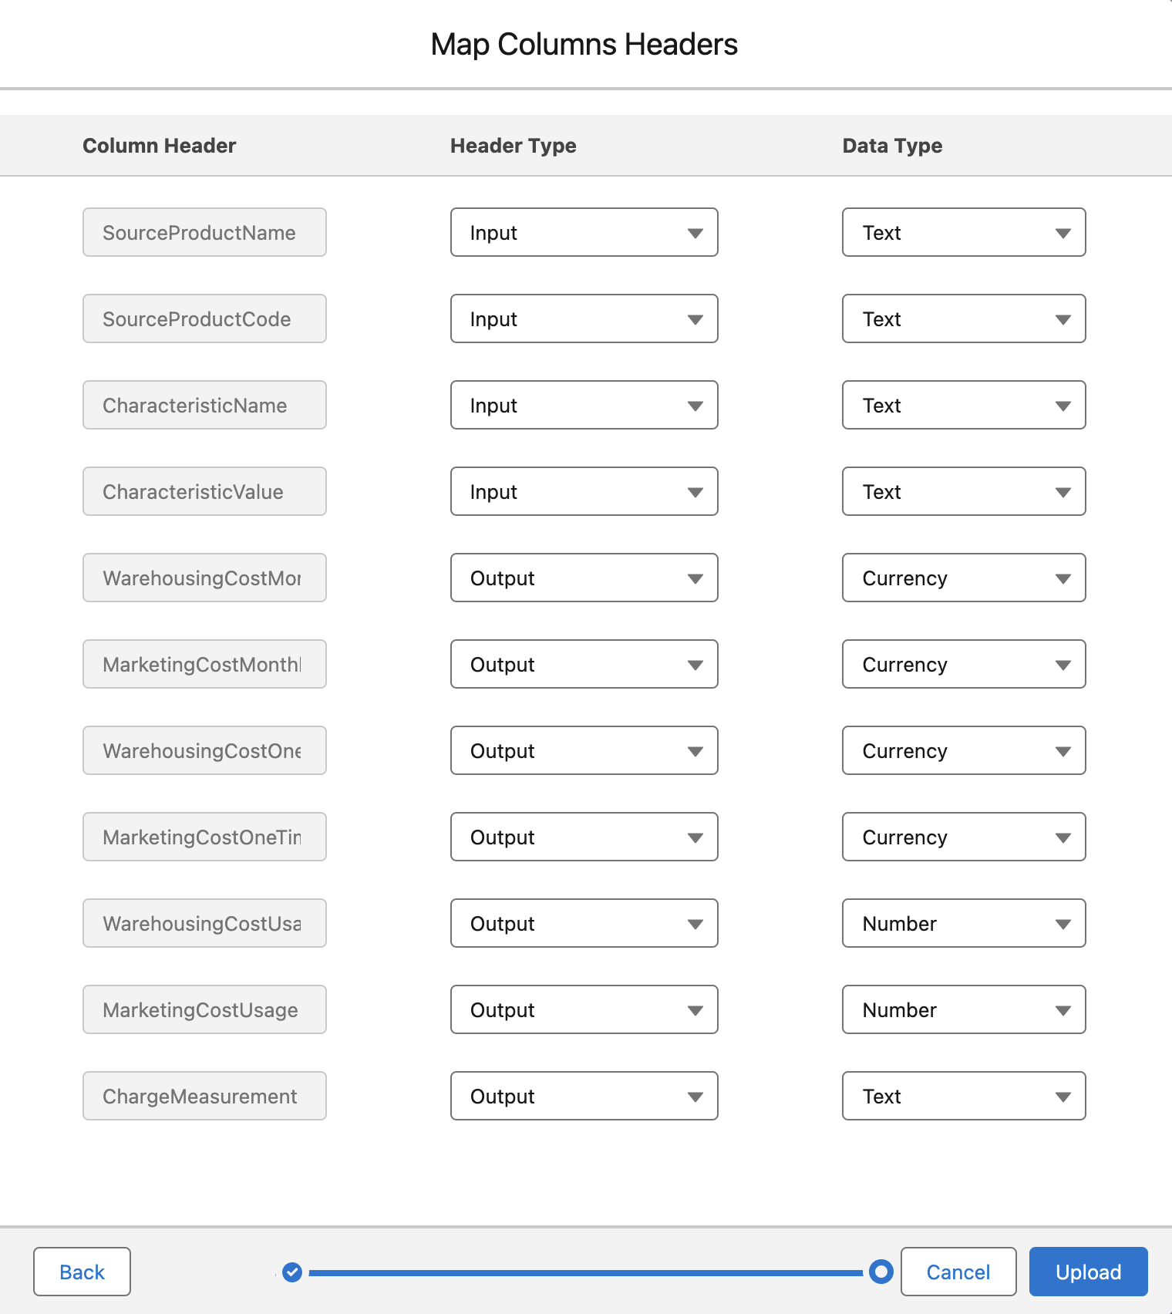Open Header Type dropdown for CharacteristicValue
The width and height of the screenshot is (1172, 1314).
(584, 491)
